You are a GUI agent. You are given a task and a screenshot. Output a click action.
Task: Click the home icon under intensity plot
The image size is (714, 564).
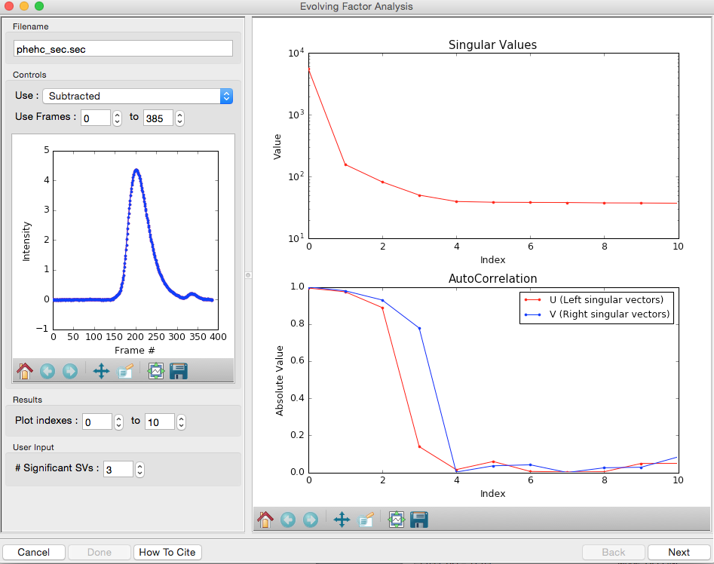(25, 371)
